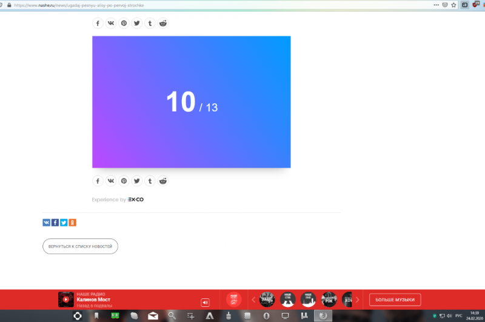Play Наше Радио with the red round station button
The image size is (485, 322).
pyautogui.click(x=233, y=300)
